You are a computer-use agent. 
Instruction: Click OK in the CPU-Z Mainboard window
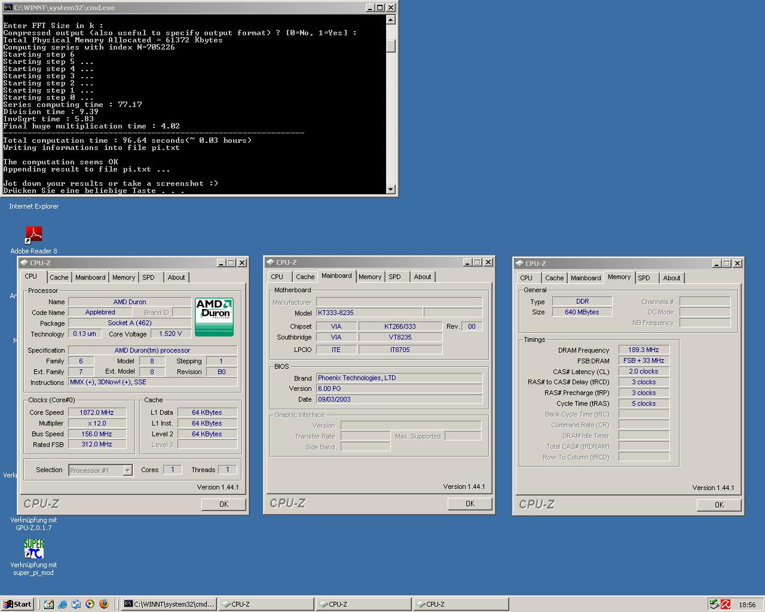pos(470,504)
